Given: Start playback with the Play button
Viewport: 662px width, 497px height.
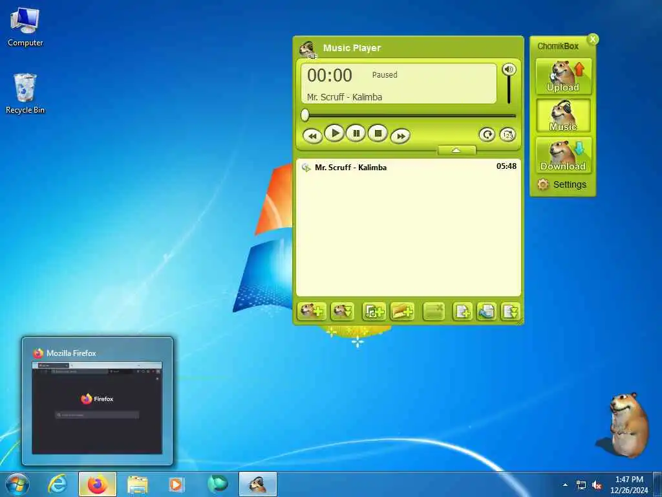Looking at the screenshot, I should (x=335, y=133).
